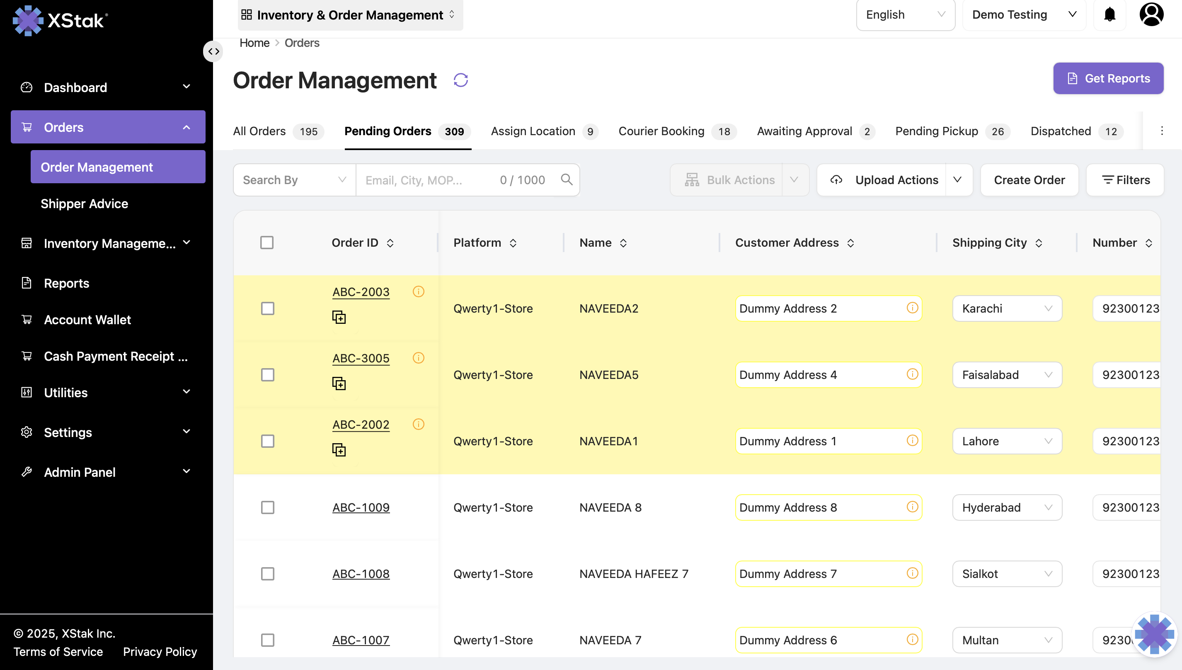Screen dimensions: 1182x670
Task: Open the notifications bell
Action: tap(1109, 15)
